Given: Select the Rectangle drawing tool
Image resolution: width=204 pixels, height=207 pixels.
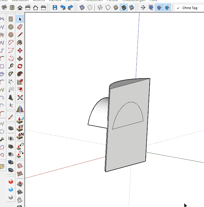Looking at the screenshot, I should 11,19.
